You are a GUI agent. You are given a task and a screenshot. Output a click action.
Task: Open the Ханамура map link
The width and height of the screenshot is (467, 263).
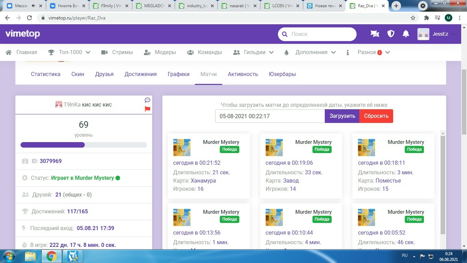click(x=203, y=180)
